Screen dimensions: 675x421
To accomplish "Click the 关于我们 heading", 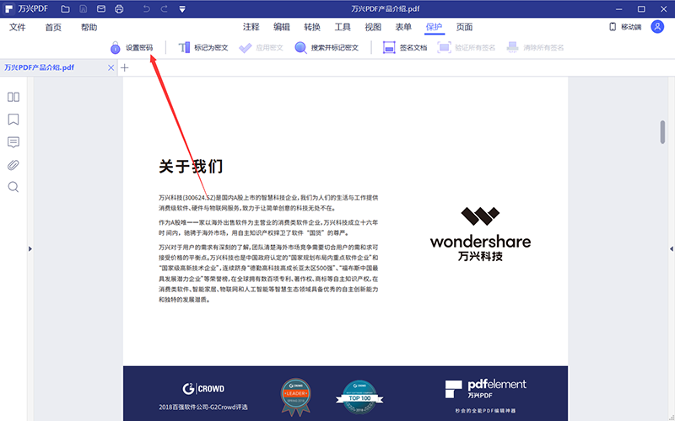I will point(191,166).
